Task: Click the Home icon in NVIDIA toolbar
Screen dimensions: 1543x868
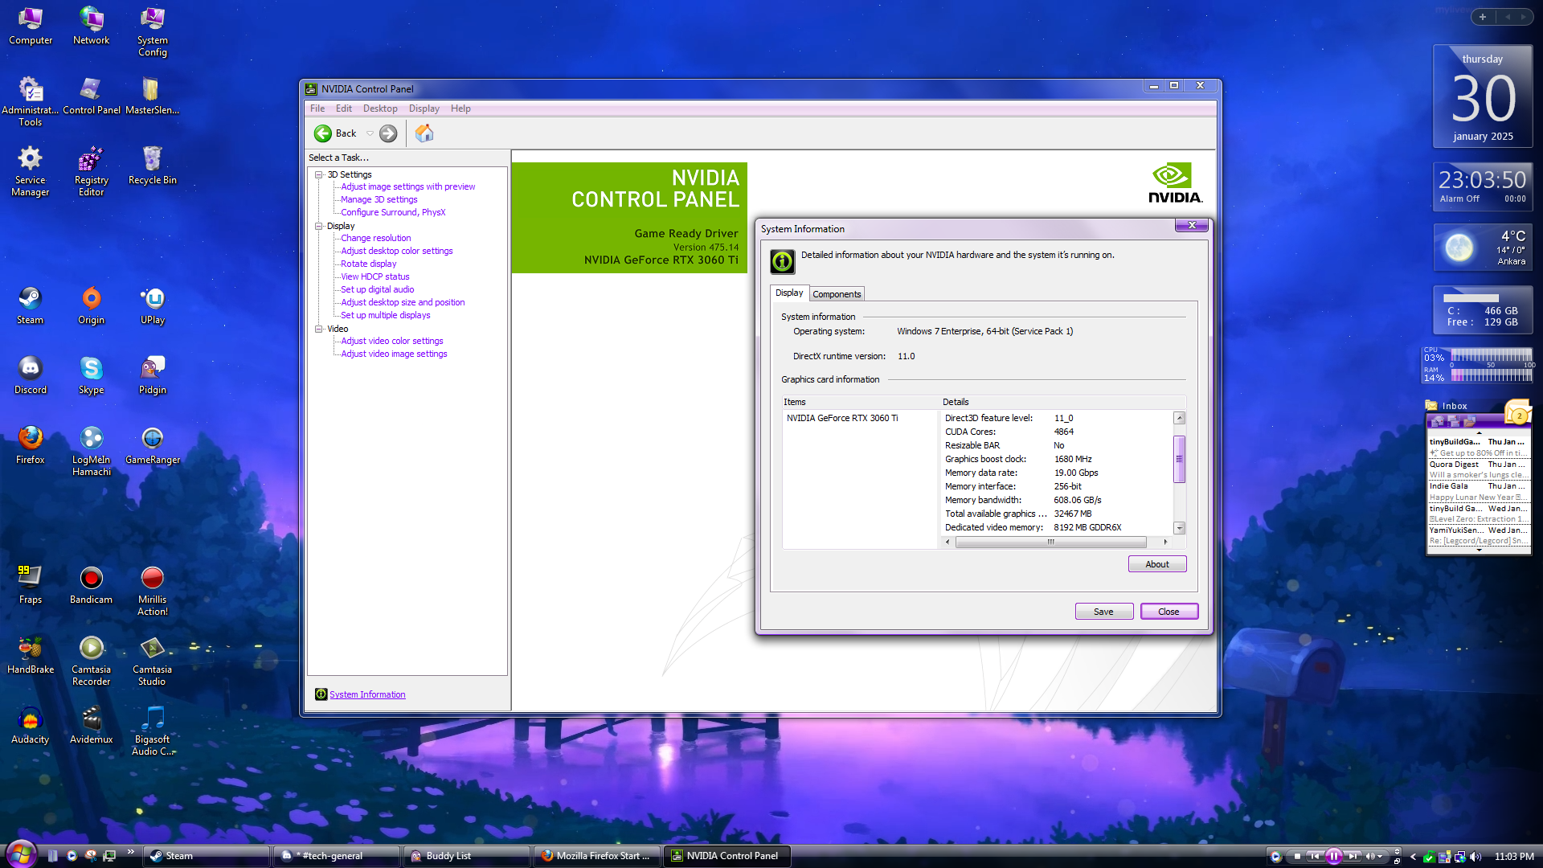Action: coord(424,133)
